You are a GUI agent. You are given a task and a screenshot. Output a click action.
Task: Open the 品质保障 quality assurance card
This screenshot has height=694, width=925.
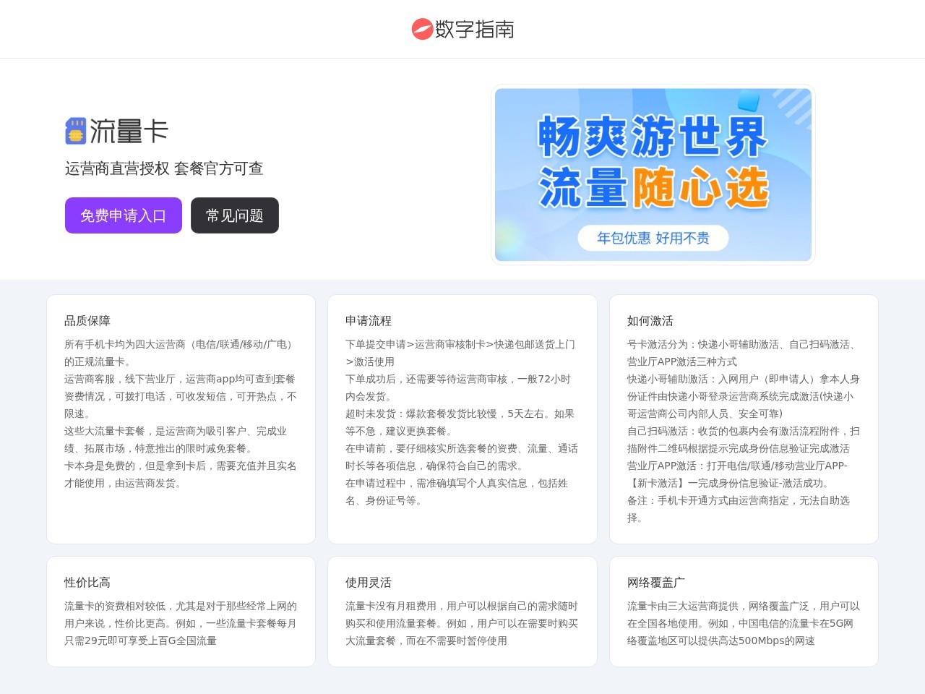click(x=181, y=419)
